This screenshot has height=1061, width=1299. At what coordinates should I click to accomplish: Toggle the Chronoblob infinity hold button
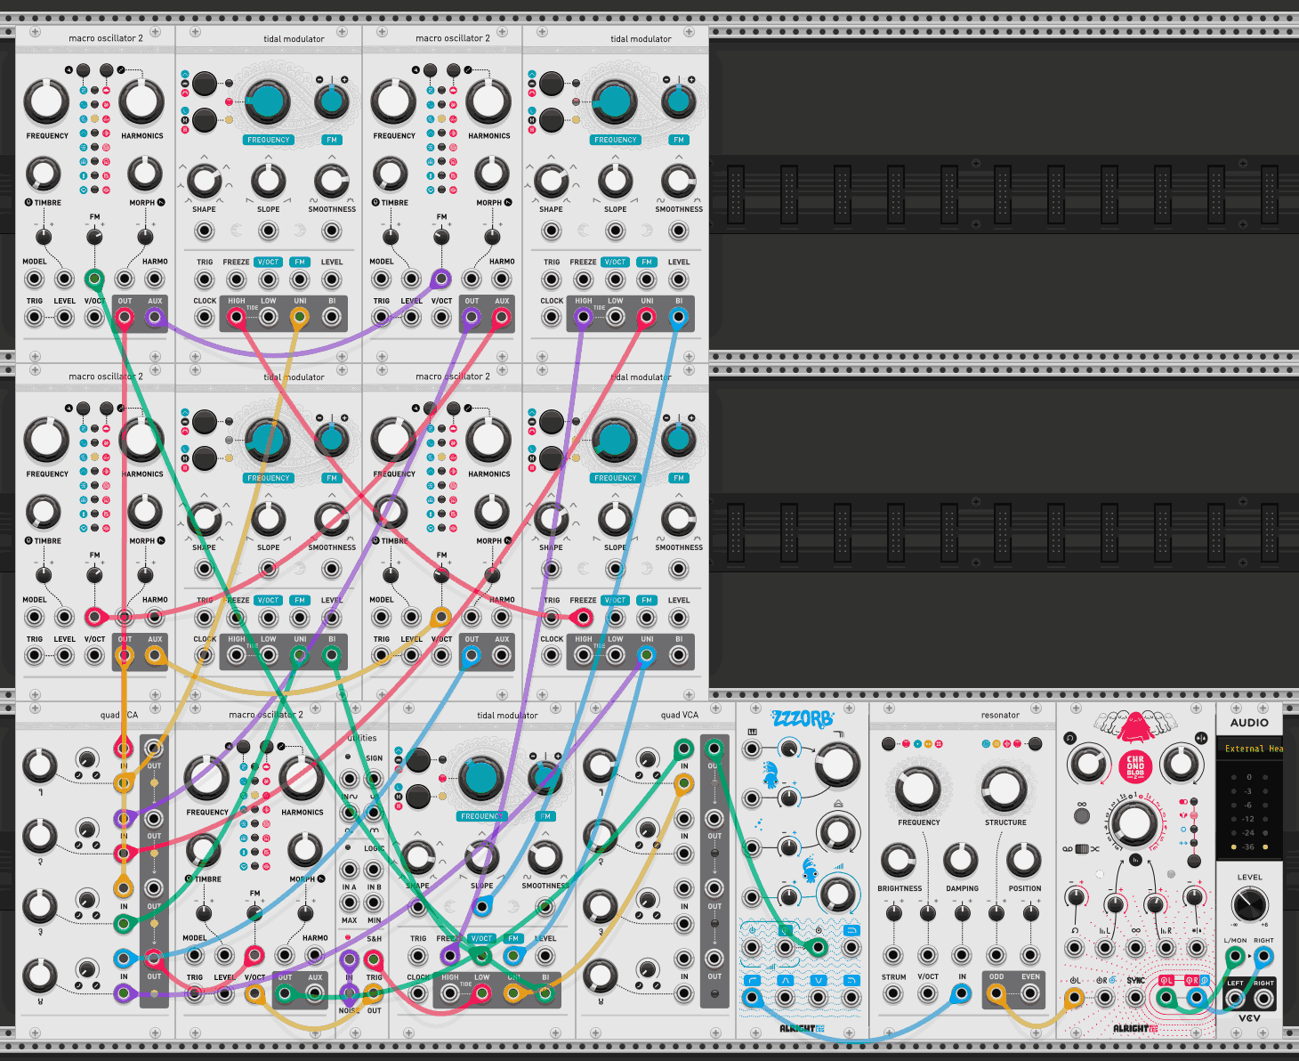(1082, 815)
